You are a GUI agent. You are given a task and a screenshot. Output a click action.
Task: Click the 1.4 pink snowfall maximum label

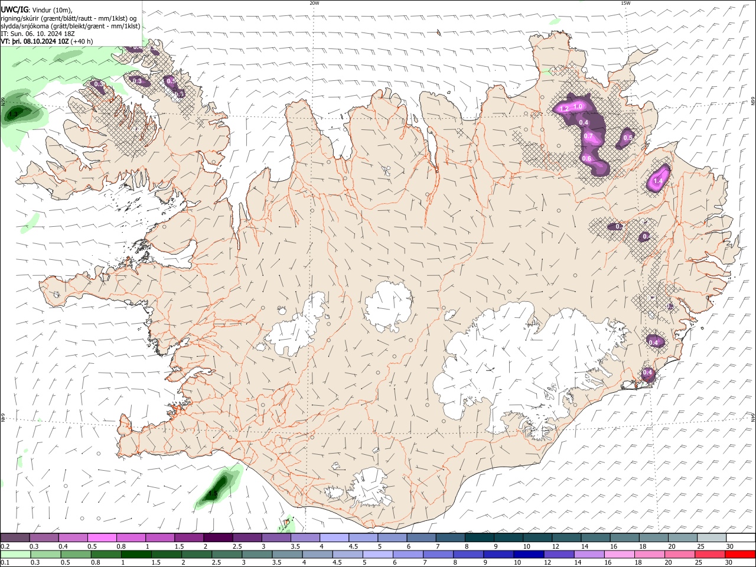pyautogui.click(x=657, y=181)
